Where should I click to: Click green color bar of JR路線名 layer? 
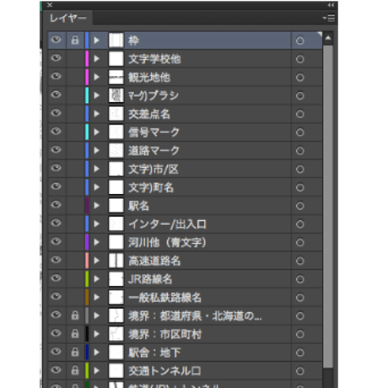click(87, 278)
